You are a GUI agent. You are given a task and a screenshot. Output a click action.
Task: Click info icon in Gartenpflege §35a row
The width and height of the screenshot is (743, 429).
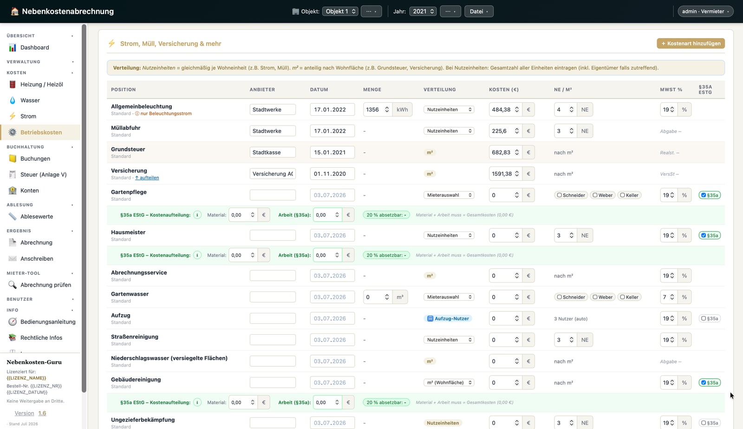point(197,215)
